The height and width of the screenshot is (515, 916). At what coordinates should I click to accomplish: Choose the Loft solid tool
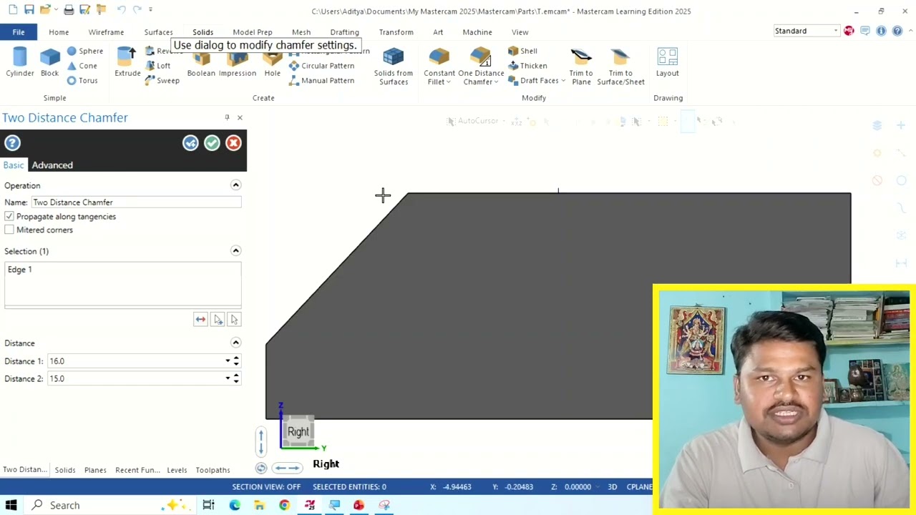pyautogui.click(x=157, y=66)
